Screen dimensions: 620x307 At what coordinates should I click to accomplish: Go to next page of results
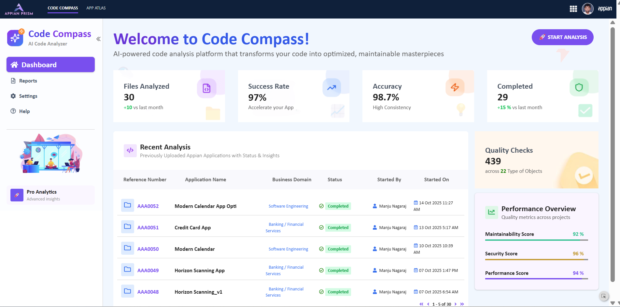click(x=456, y=304)
